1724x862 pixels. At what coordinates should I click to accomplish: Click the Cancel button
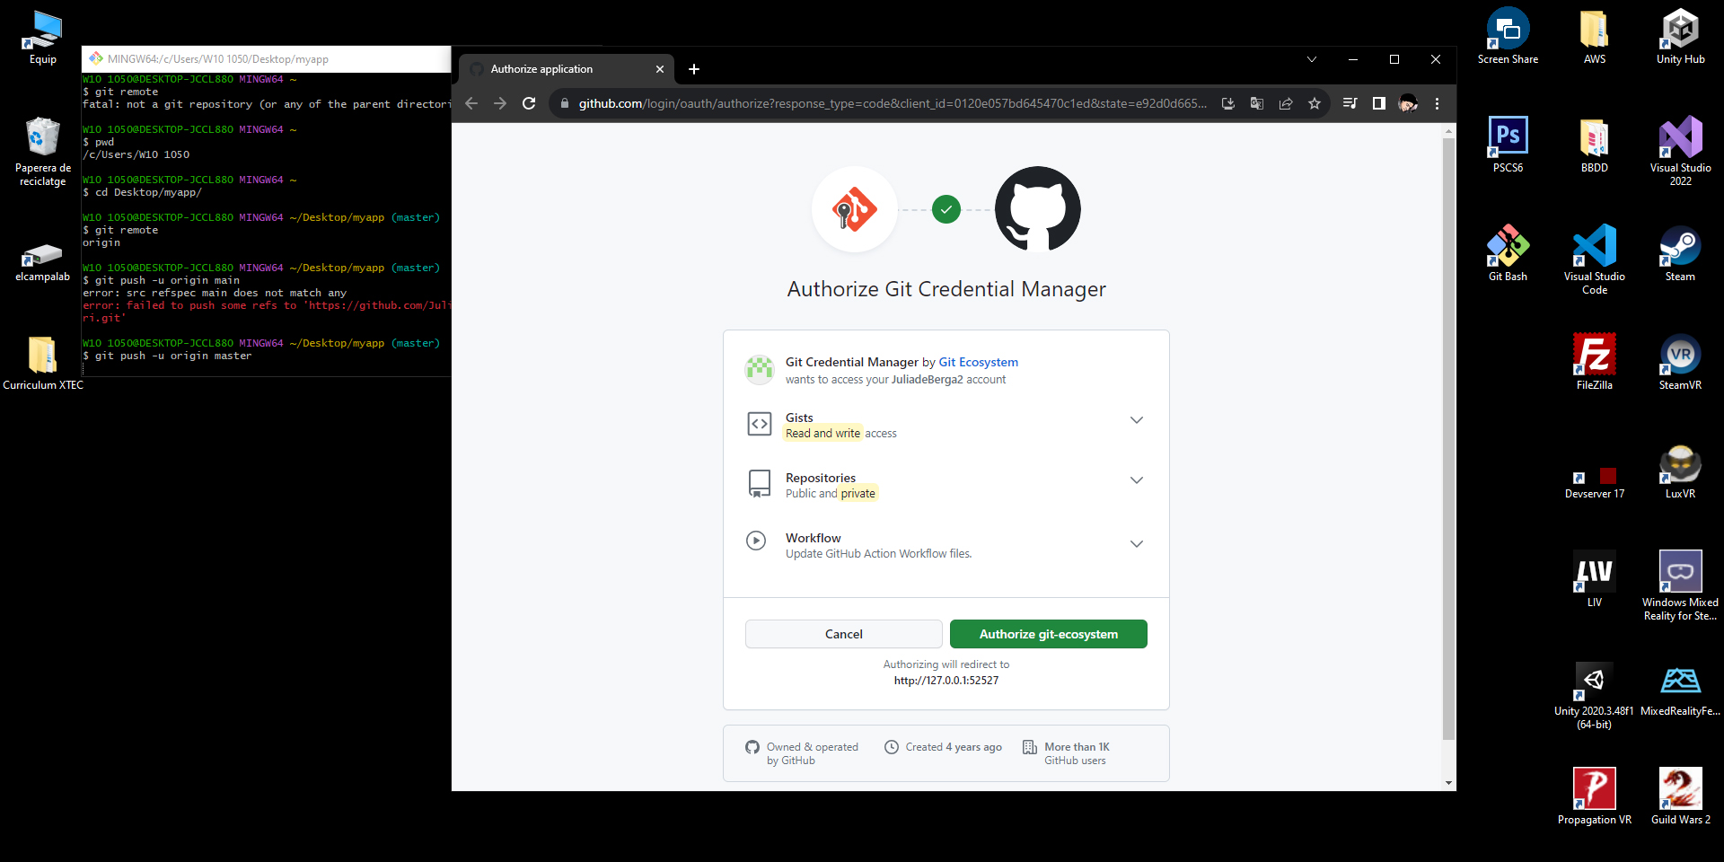pos(844,634)
